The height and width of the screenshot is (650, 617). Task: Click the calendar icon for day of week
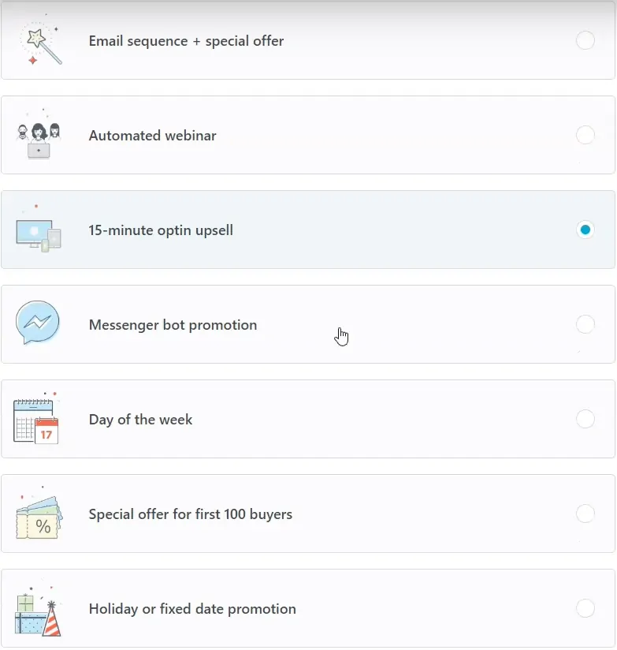tap(36, 421)
